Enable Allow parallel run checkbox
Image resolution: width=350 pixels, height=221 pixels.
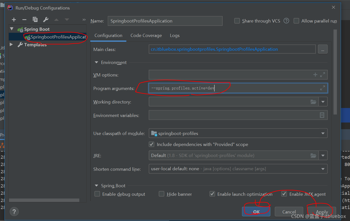click(296, 21)
